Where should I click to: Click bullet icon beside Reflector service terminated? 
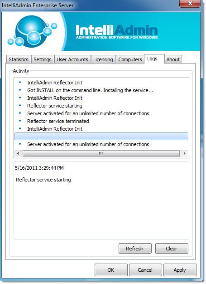click(x=20, y=121)
